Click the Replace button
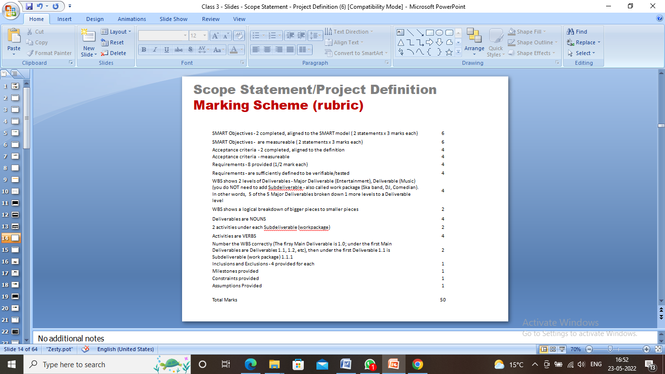Image resolution: width=665 pixels, height=374 pixels. tap(584, 42)
